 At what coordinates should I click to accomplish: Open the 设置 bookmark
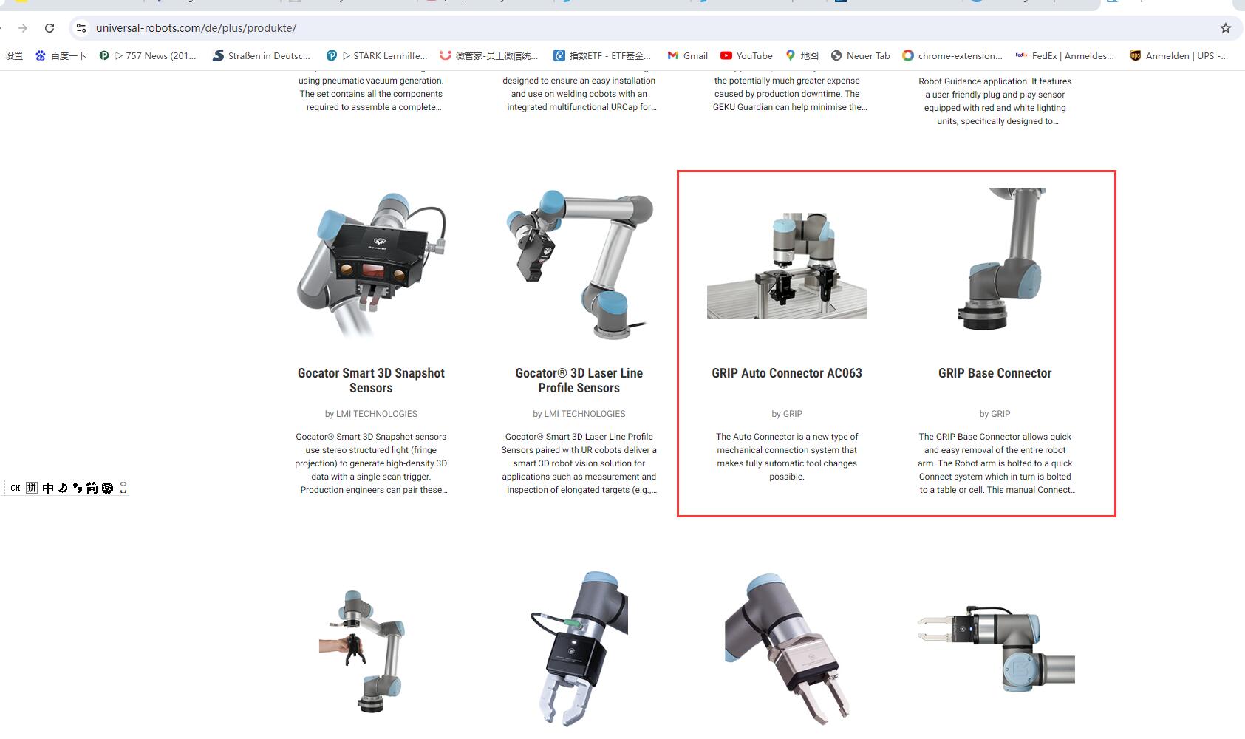(14, 55)
